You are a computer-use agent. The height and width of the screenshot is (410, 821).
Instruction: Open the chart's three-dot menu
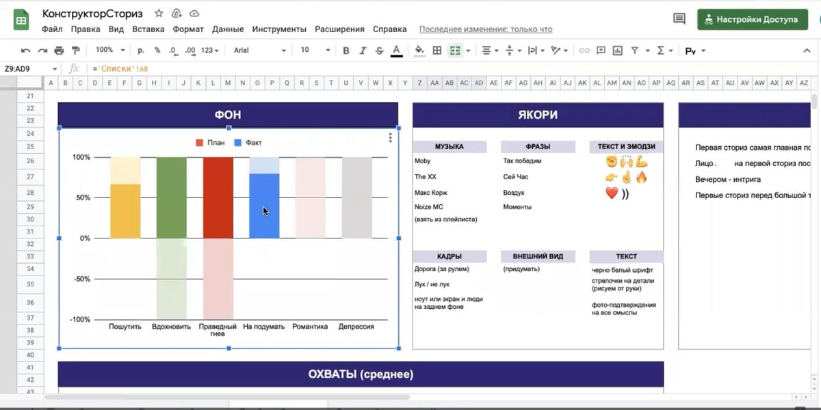(x=391, y=138)
